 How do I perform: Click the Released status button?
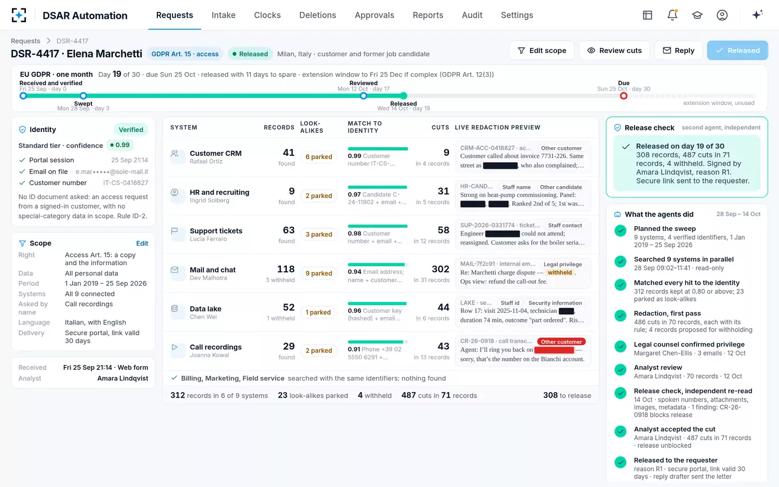[737, 50]
